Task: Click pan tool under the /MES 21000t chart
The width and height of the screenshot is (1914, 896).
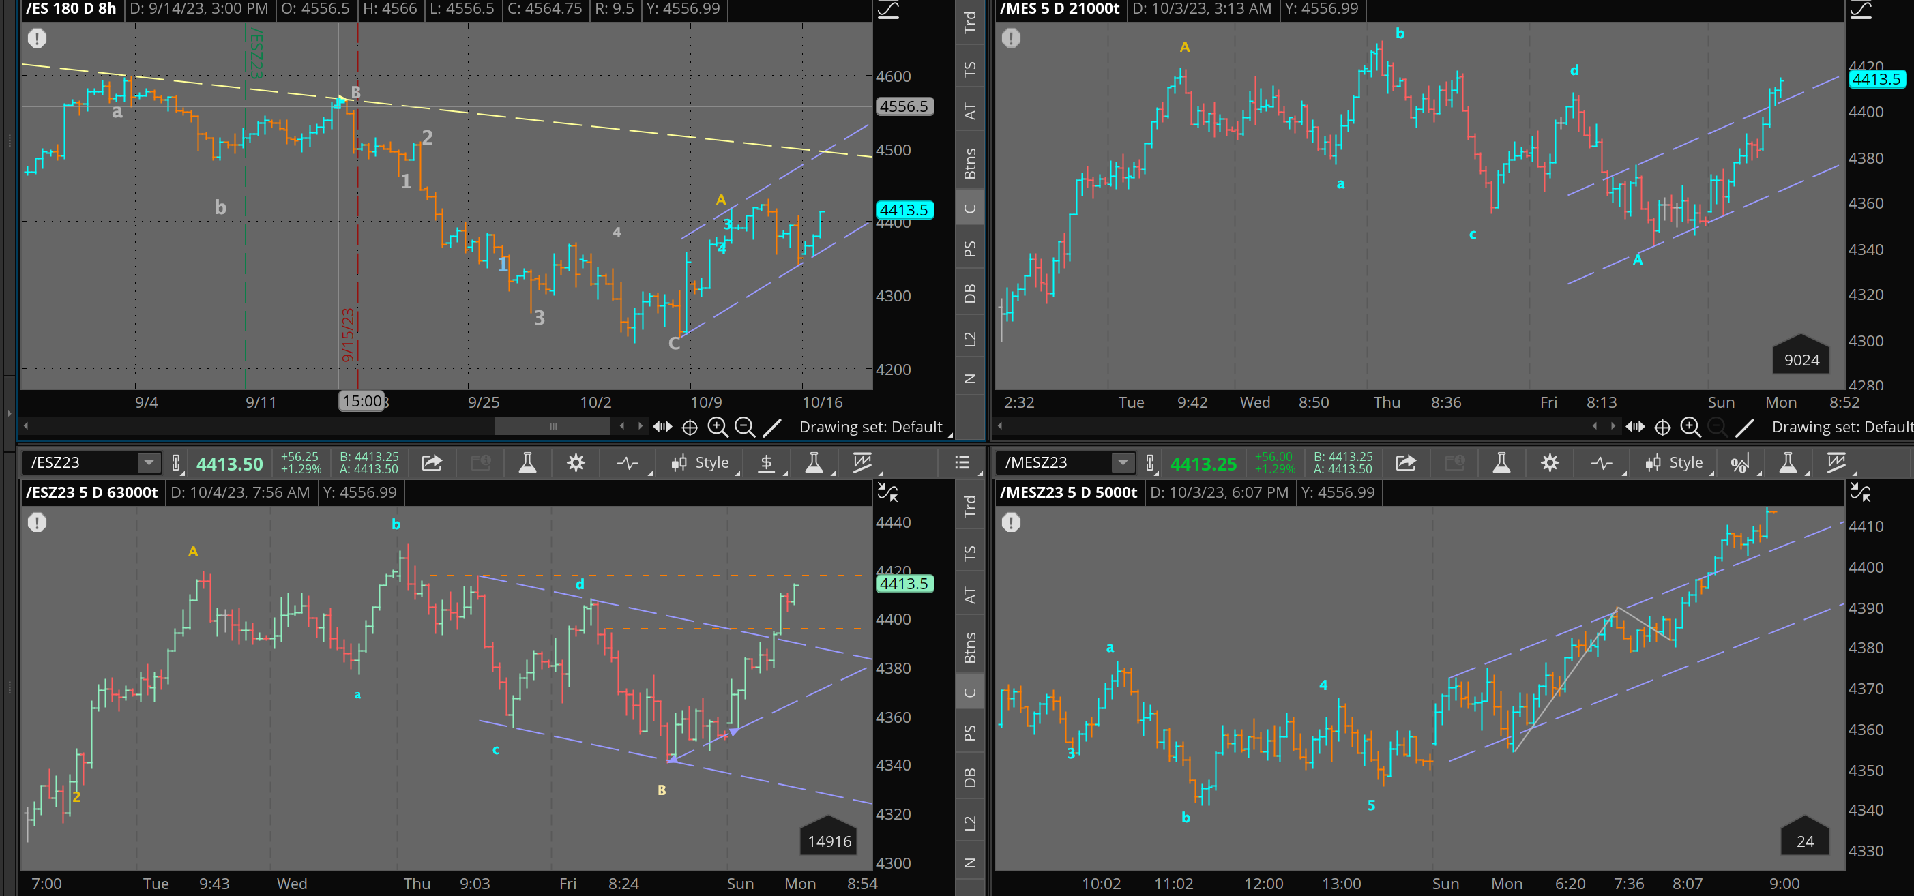Action: [x=1634, y=427]
